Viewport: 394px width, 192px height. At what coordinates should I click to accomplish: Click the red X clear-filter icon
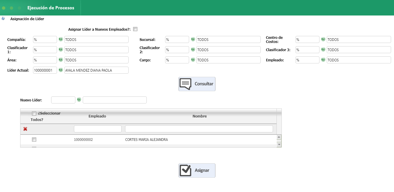pos(25,129)
